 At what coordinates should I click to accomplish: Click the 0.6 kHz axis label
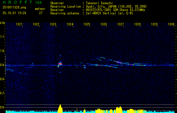pyautogui.click(x=2, y=107)
